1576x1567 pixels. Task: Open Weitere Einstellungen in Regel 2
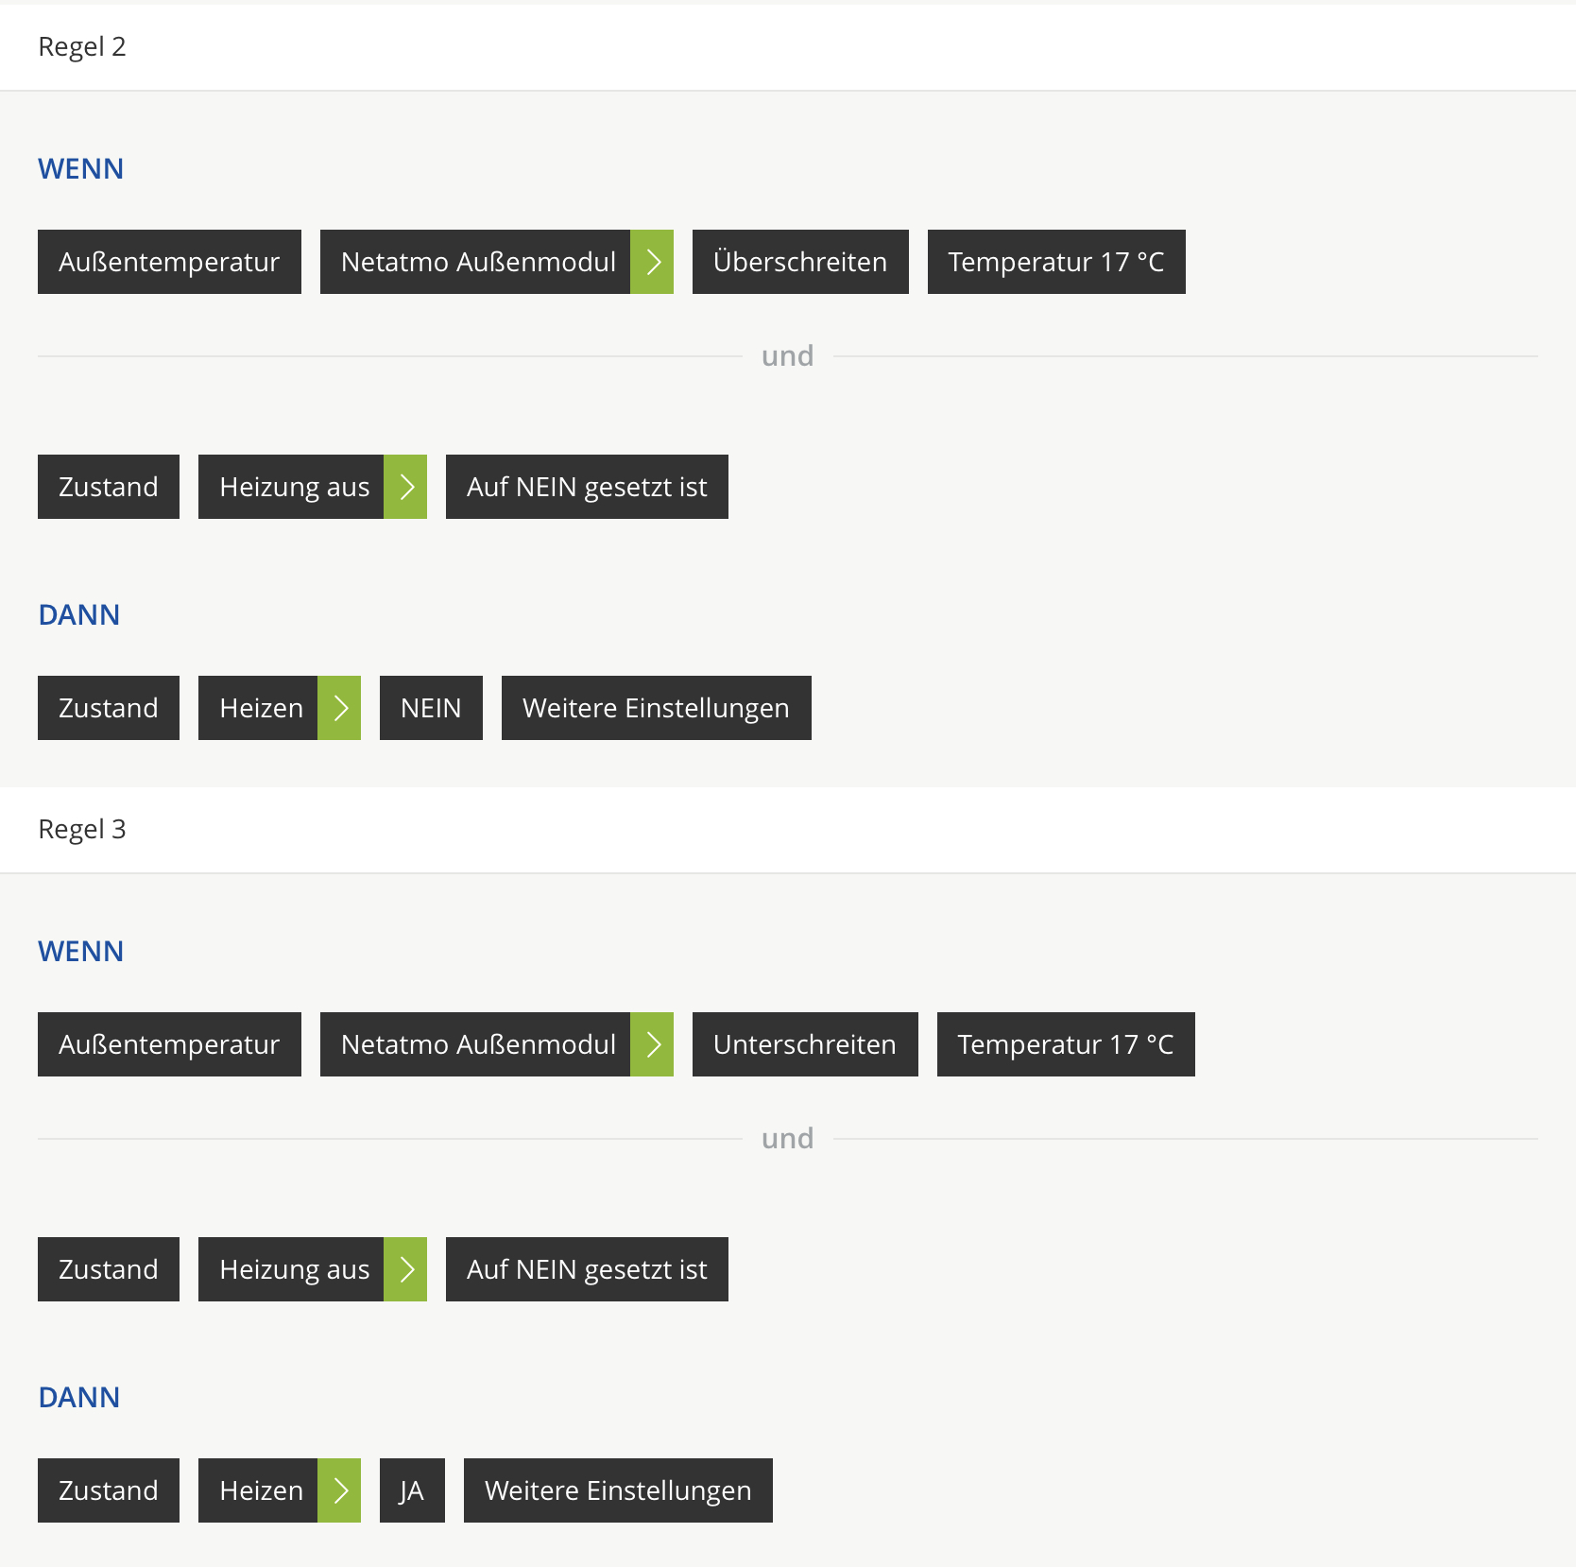point(656,708)
